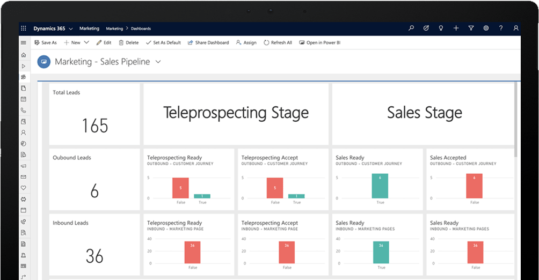Click True bar in outbound Teleprospecting Ready chart
This screenshot has height=280, width=539.
click(x=202, y=196)
